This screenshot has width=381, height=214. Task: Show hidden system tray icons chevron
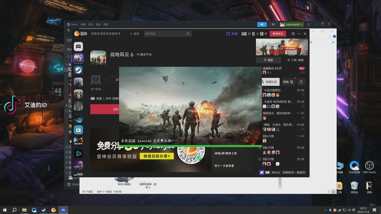(325, 210)
